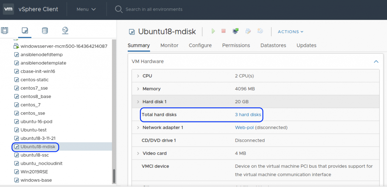Open the ACTIONS dropdown
The width and height of the screenshot is (387, 189).
(x=290, y=32)
